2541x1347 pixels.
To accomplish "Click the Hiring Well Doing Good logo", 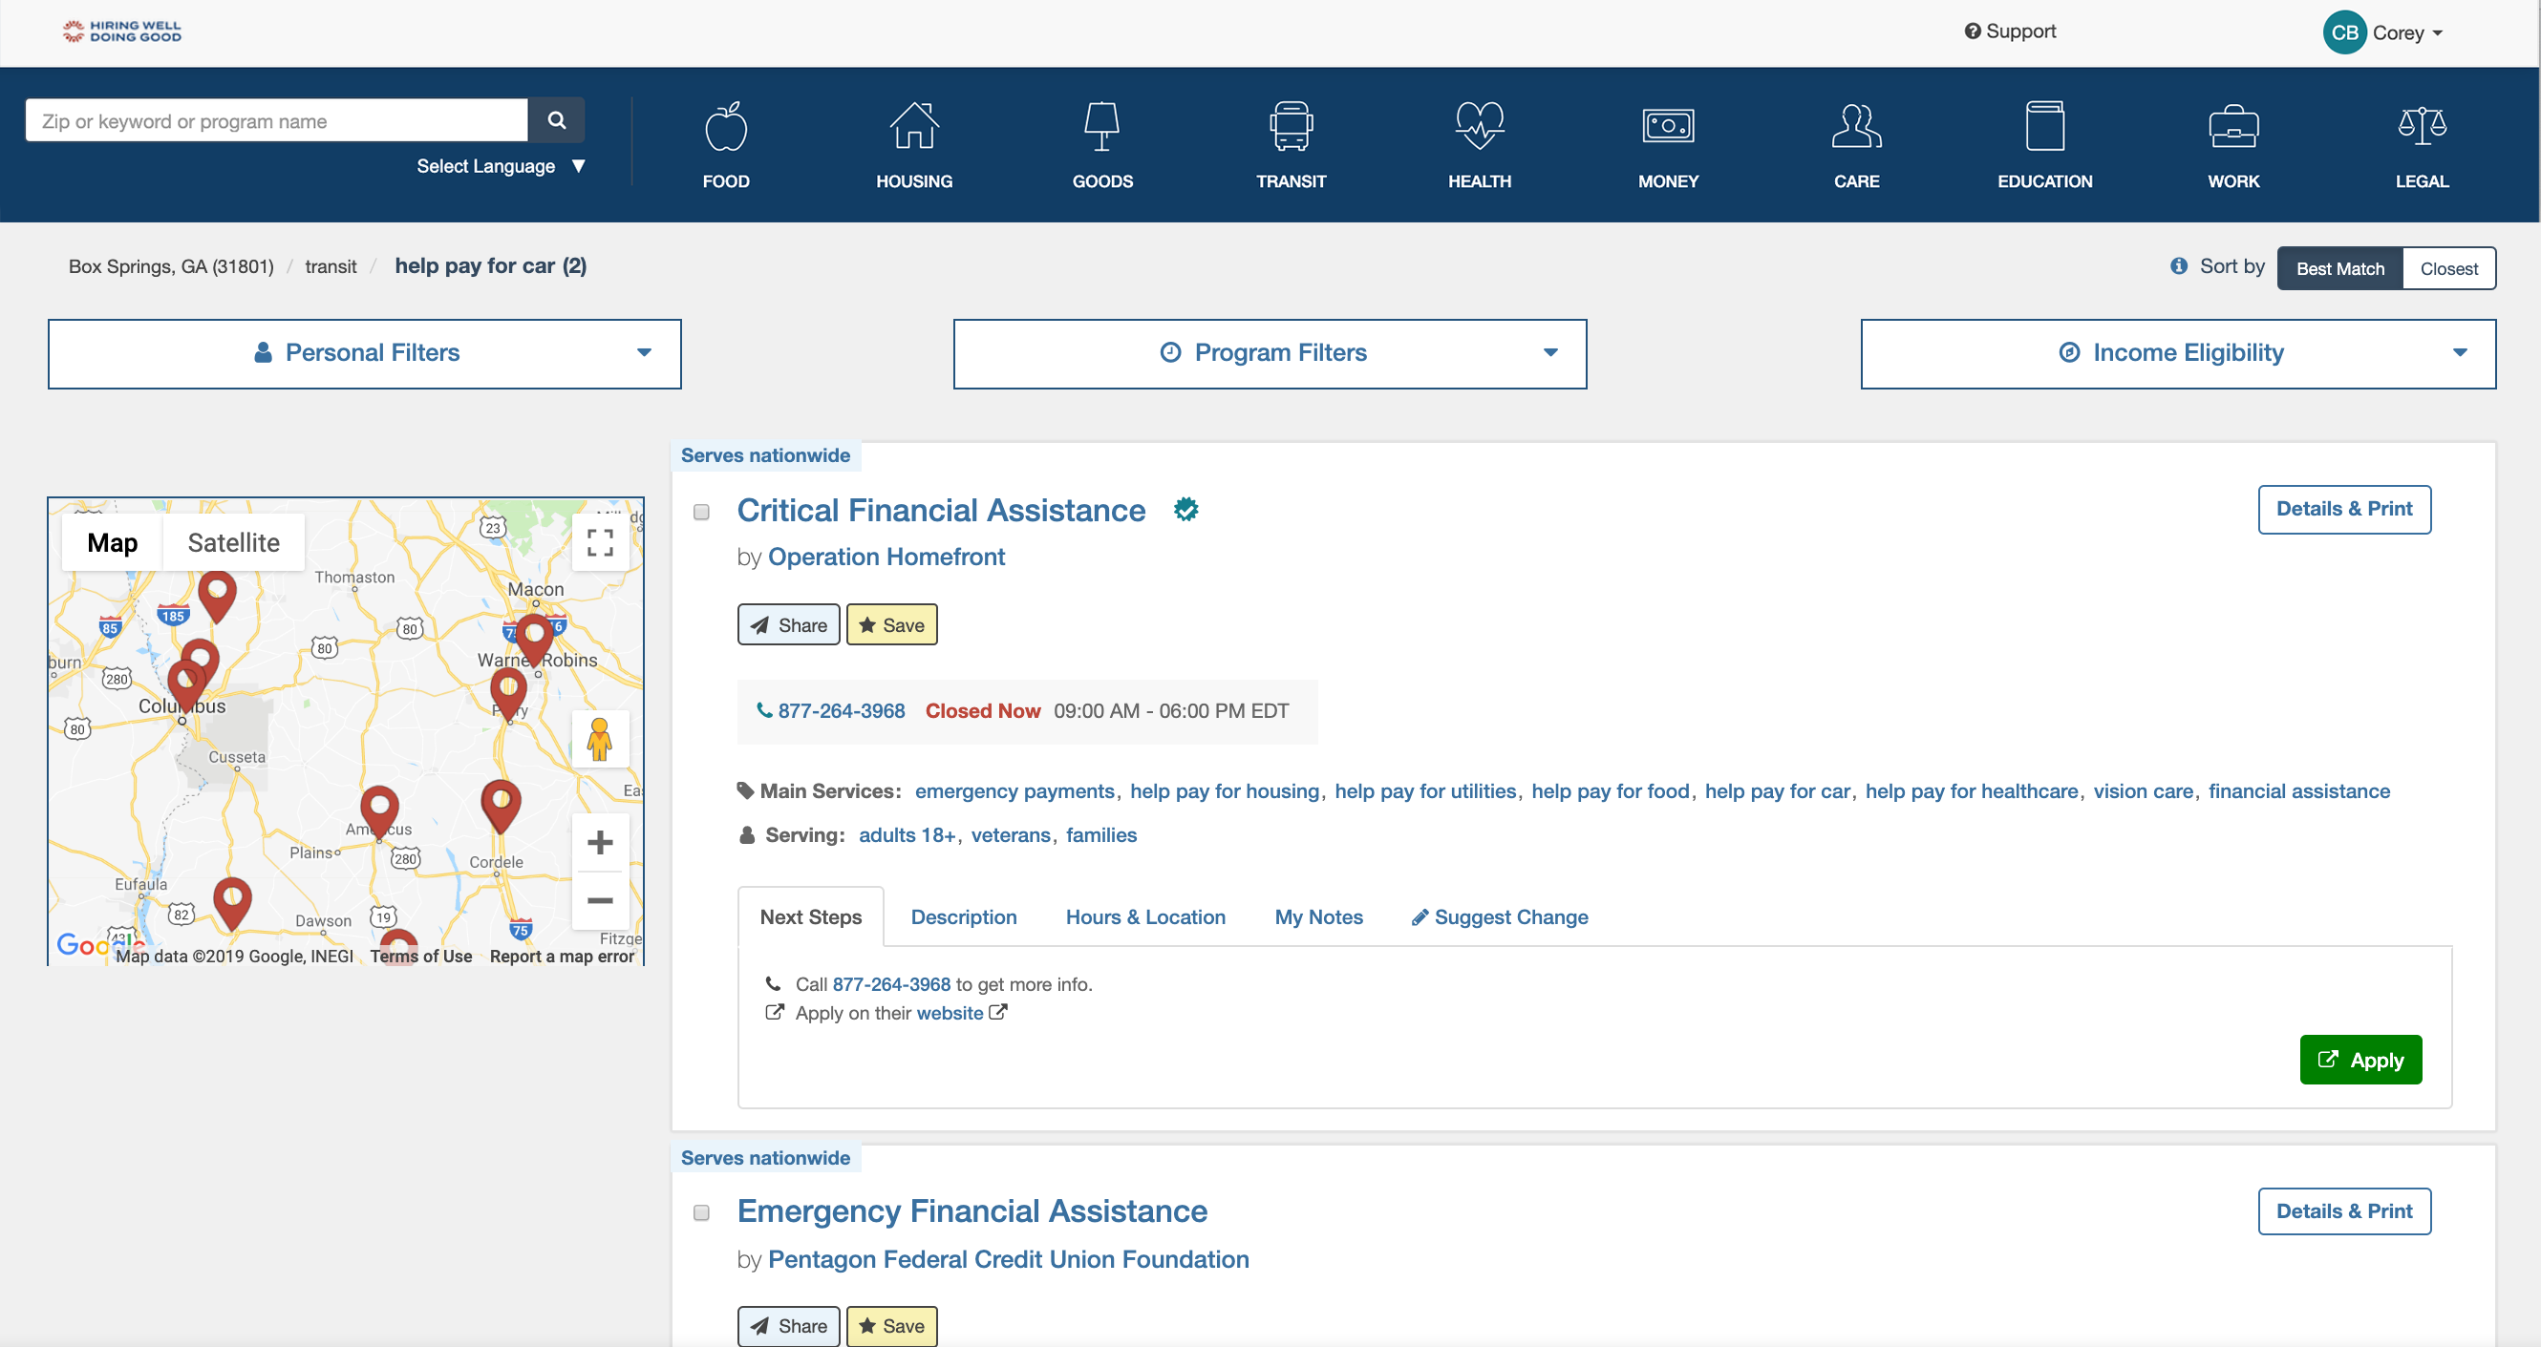I will coord(122,32).
